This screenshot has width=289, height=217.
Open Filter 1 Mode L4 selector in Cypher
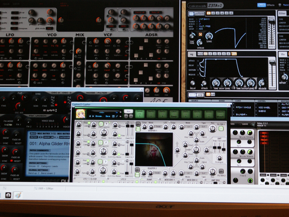point(189,127)
